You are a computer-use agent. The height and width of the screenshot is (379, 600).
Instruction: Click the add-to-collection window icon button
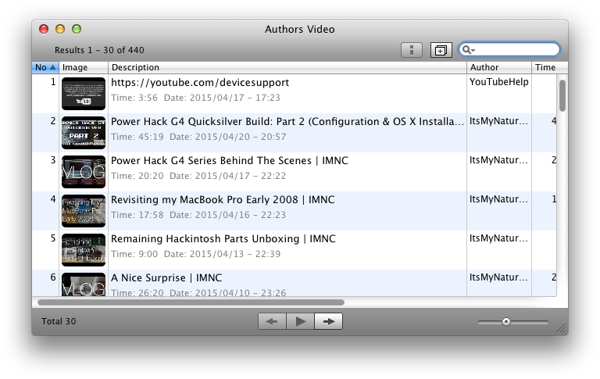pos(441,50)
